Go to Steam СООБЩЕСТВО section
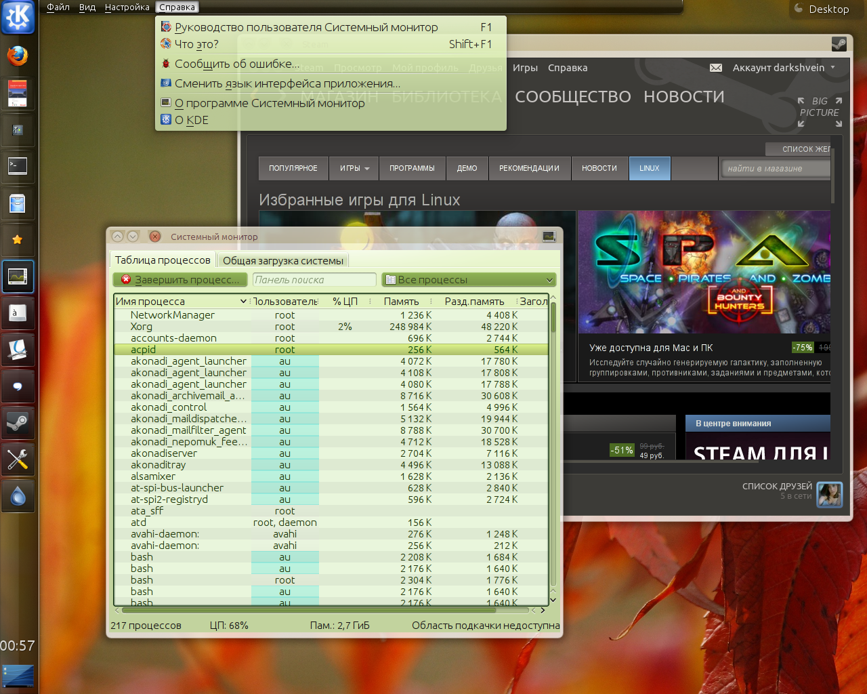Viewport: 867px width, 694px height. point(573,97)
